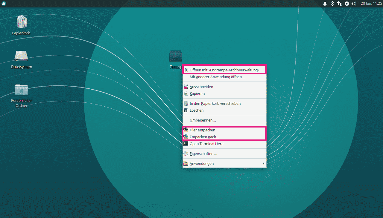Select the Dateisystem drive icon
This screenshot has height=218, width=383.
(x=21, y=56)
